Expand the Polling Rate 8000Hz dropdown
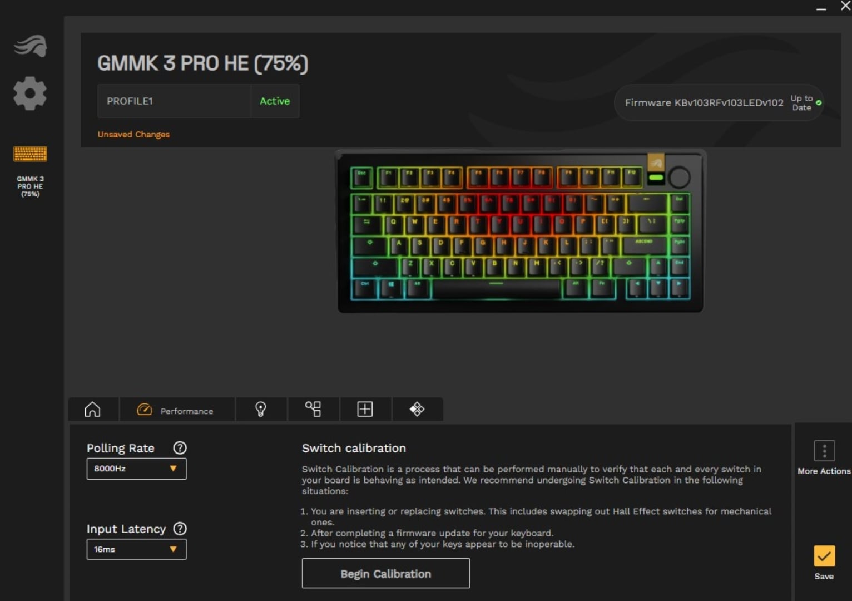Screen dimensions: 852x601 (x=136, y=469)
